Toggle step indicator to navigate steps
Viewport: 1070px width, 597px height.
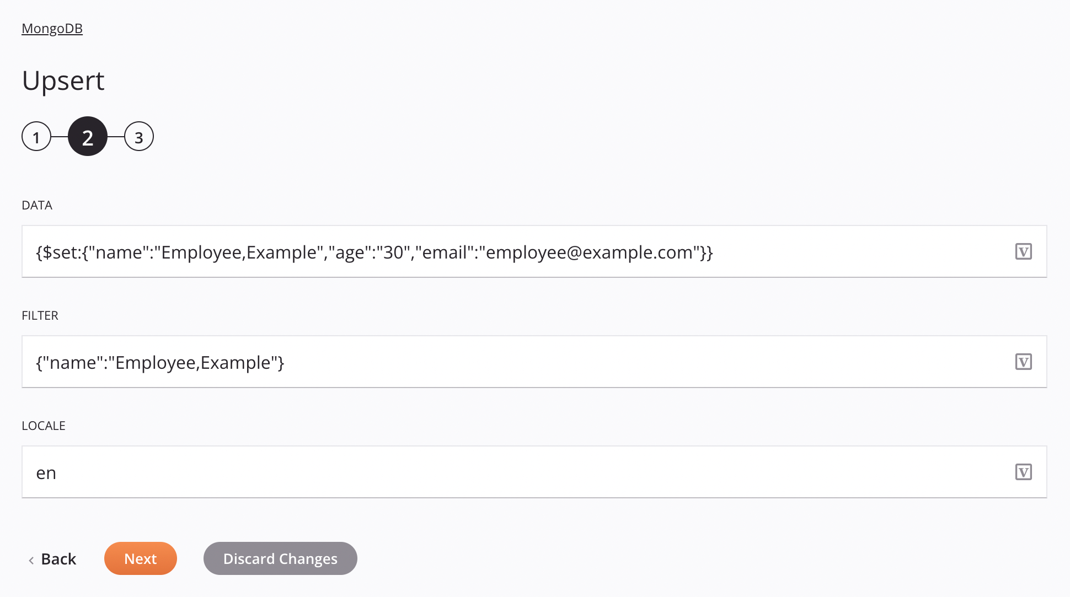tap(88, 136)
